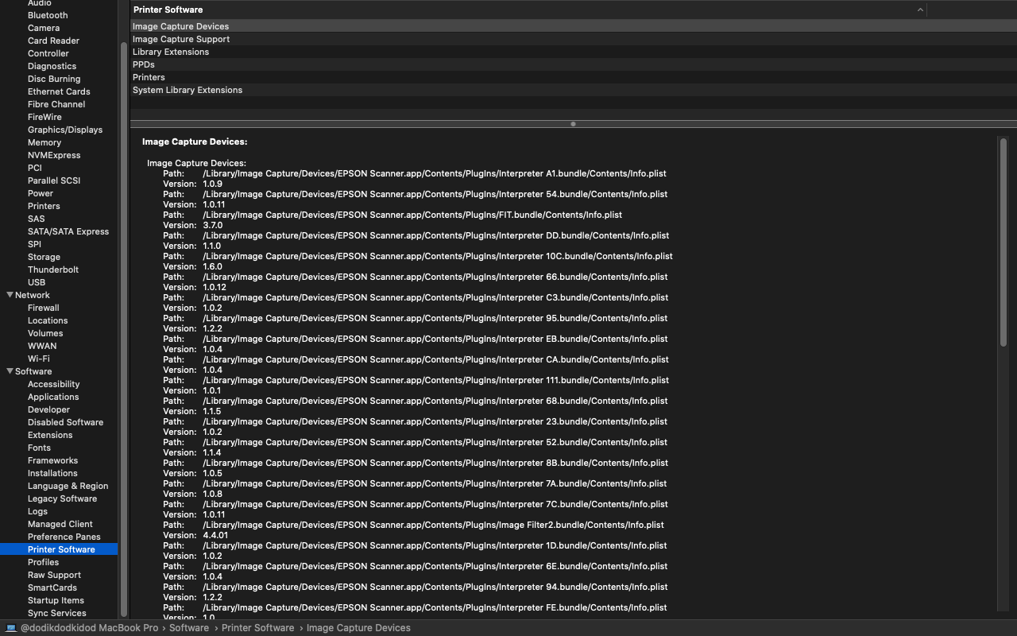This screenshot has height=636, width=1017.
Task: Open Memory in sidebar
Action: [x=44, y=142]
